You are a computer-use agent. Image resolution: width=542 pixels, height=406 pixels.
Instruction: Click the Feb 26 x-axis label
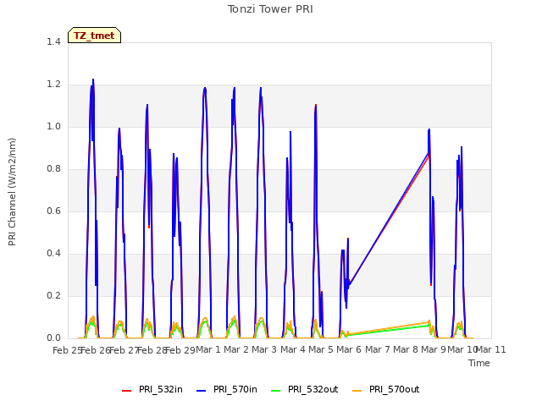tap(96, 350)
